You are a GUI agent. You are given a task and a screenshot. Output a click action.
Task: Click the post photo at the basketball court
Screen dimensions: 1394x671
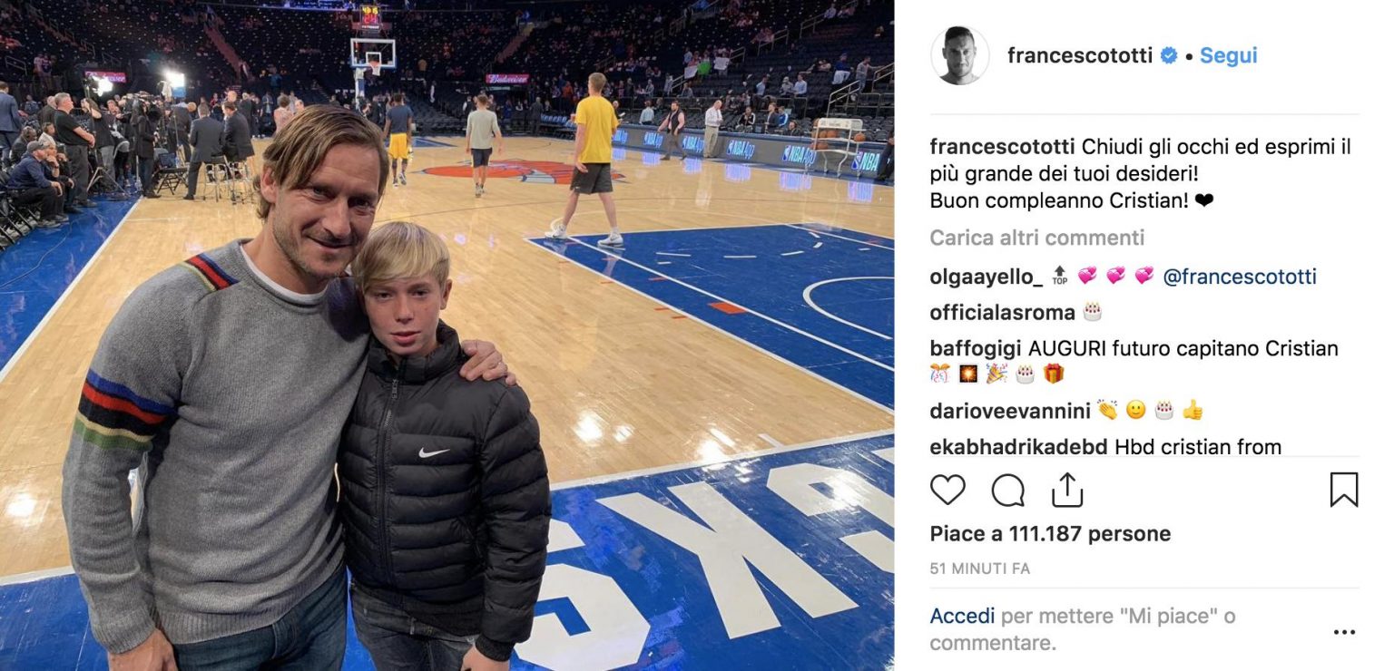pyautogui.click(x=447, y=335)
